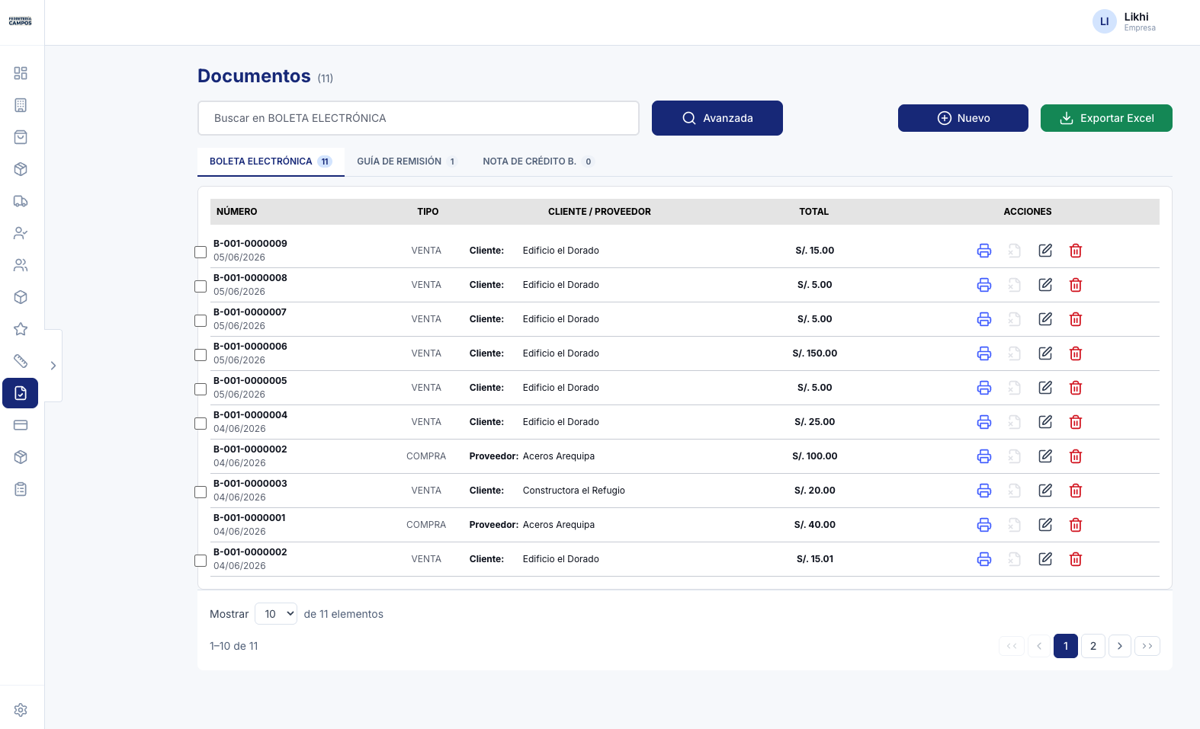Delete document B-001-0000007
Image resolution: width=1200 pixels, height=729 pixels.
point(1076,319)
